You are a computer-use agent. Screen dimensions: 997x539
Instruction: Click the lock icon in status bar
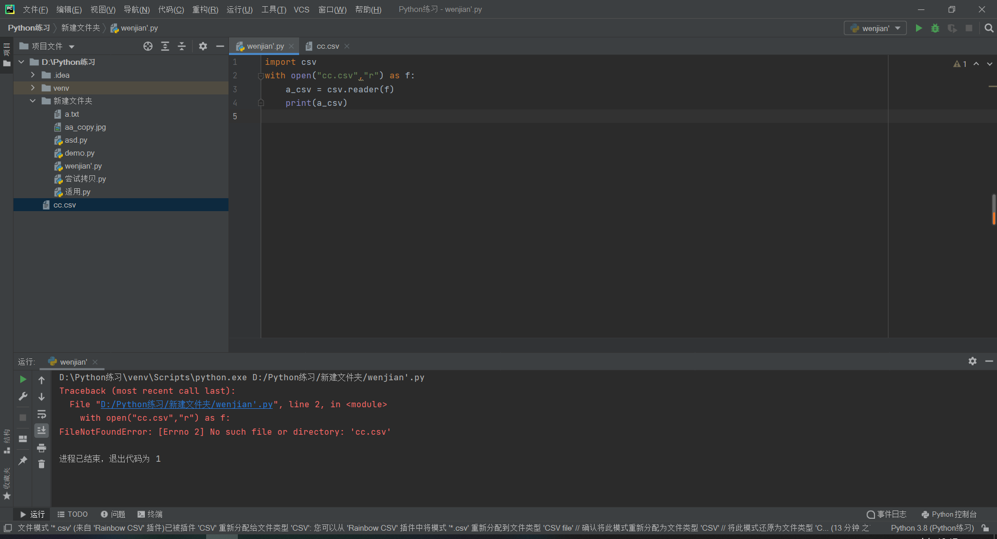tap(985, 528)
